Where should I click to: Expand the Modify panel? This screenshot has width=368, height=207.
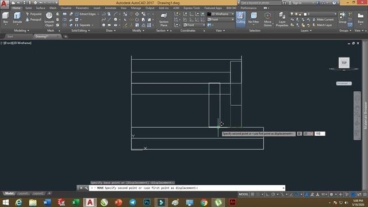[138, 30]
